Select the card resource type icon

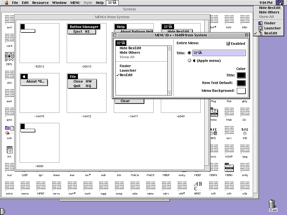(x=9, y=38)
